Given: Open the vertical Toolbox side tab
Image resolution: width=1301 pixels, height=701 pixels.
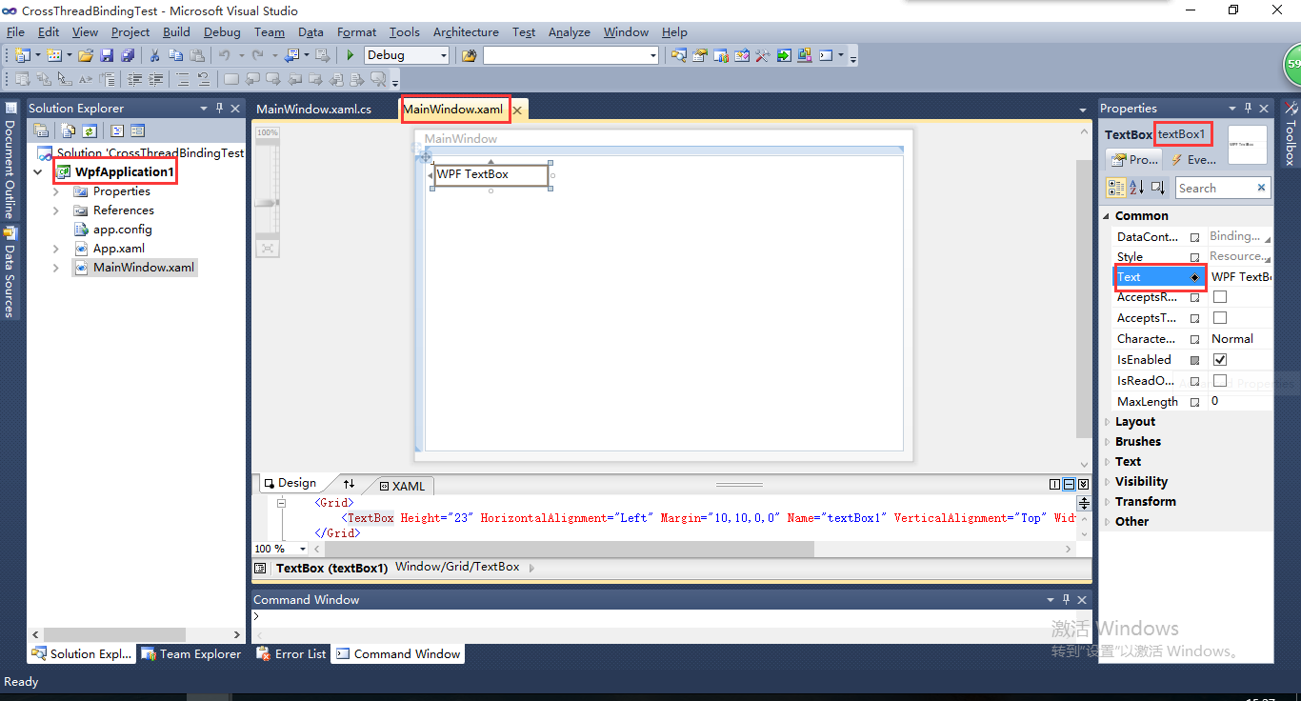Looking at the screenshot, I should coord(1291,133).
